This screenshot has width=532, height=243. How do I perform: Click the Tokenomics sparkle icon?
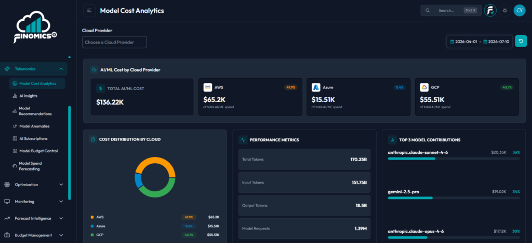[x=7, y=69]
